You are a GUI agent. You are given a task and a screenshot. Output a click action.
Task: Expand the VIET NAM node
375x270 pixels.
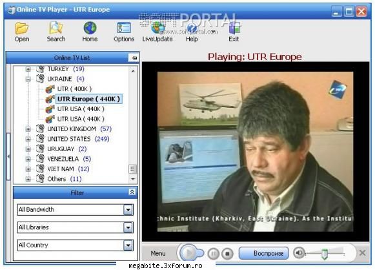(28, 169)
